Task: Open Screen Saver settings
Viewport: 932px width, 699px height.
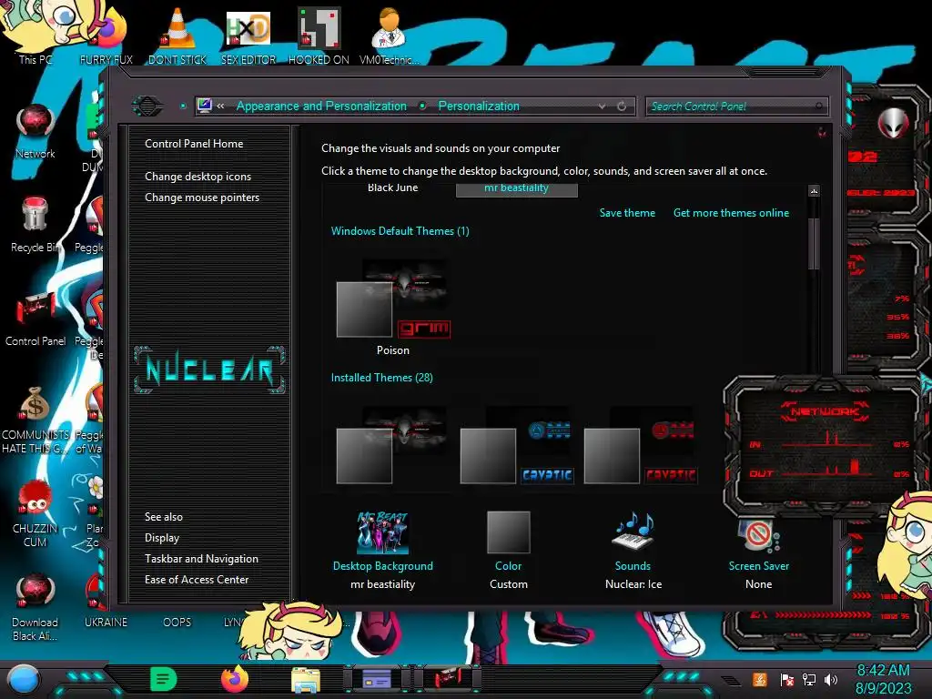Action: [x=758, y=551]
